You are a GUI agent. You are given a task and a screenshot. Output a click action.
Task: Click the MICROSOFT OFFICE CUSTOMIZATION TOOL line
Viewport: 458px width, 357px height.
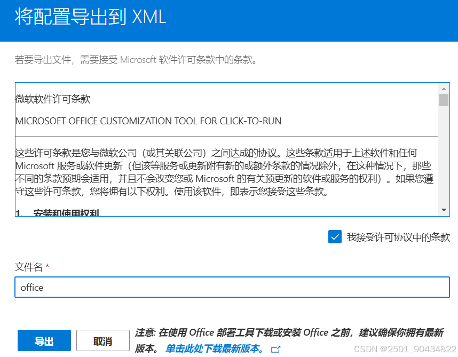(x=148, y=121)
